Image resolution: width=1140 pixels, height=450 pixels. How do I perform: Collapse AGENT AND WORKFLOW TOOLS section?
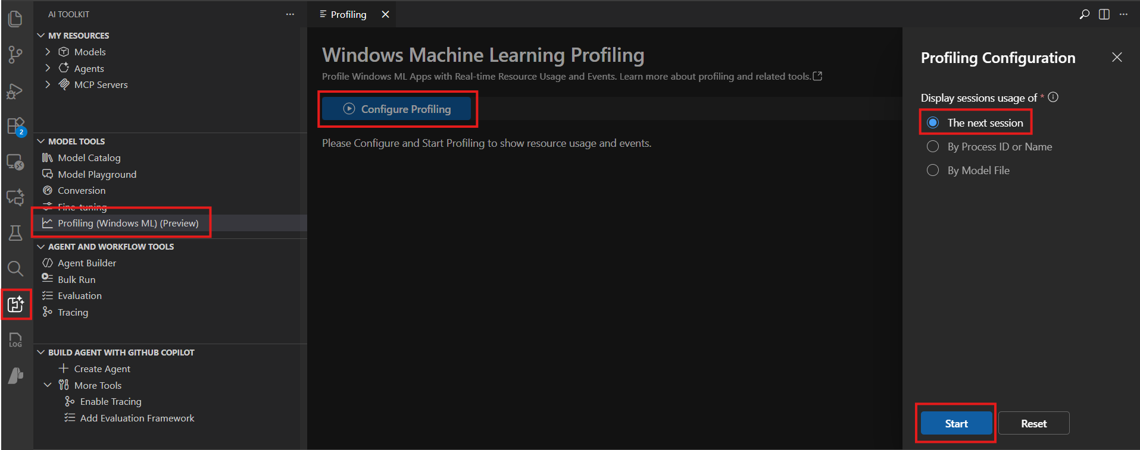pos(41,246)
